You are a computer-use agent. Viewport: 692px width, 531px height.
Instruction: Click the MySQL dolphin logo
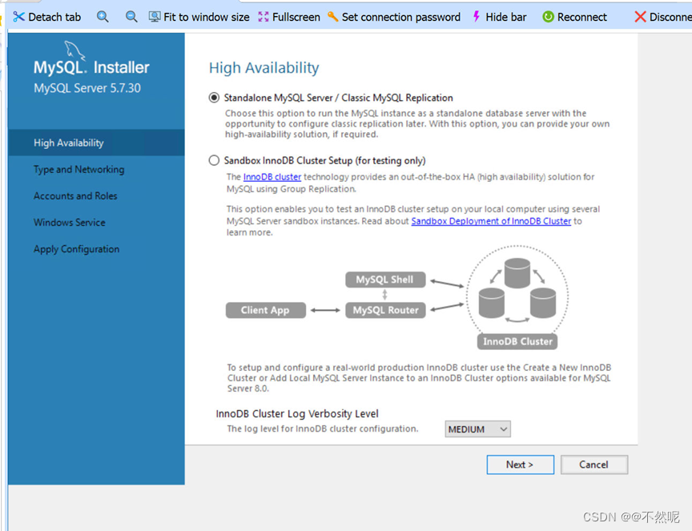point(74,50)
